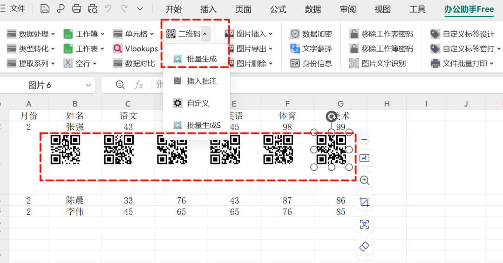Click the Vlookups magnifier button
Viewport: 503px width, 263px height.
click(x=136, y=49)
